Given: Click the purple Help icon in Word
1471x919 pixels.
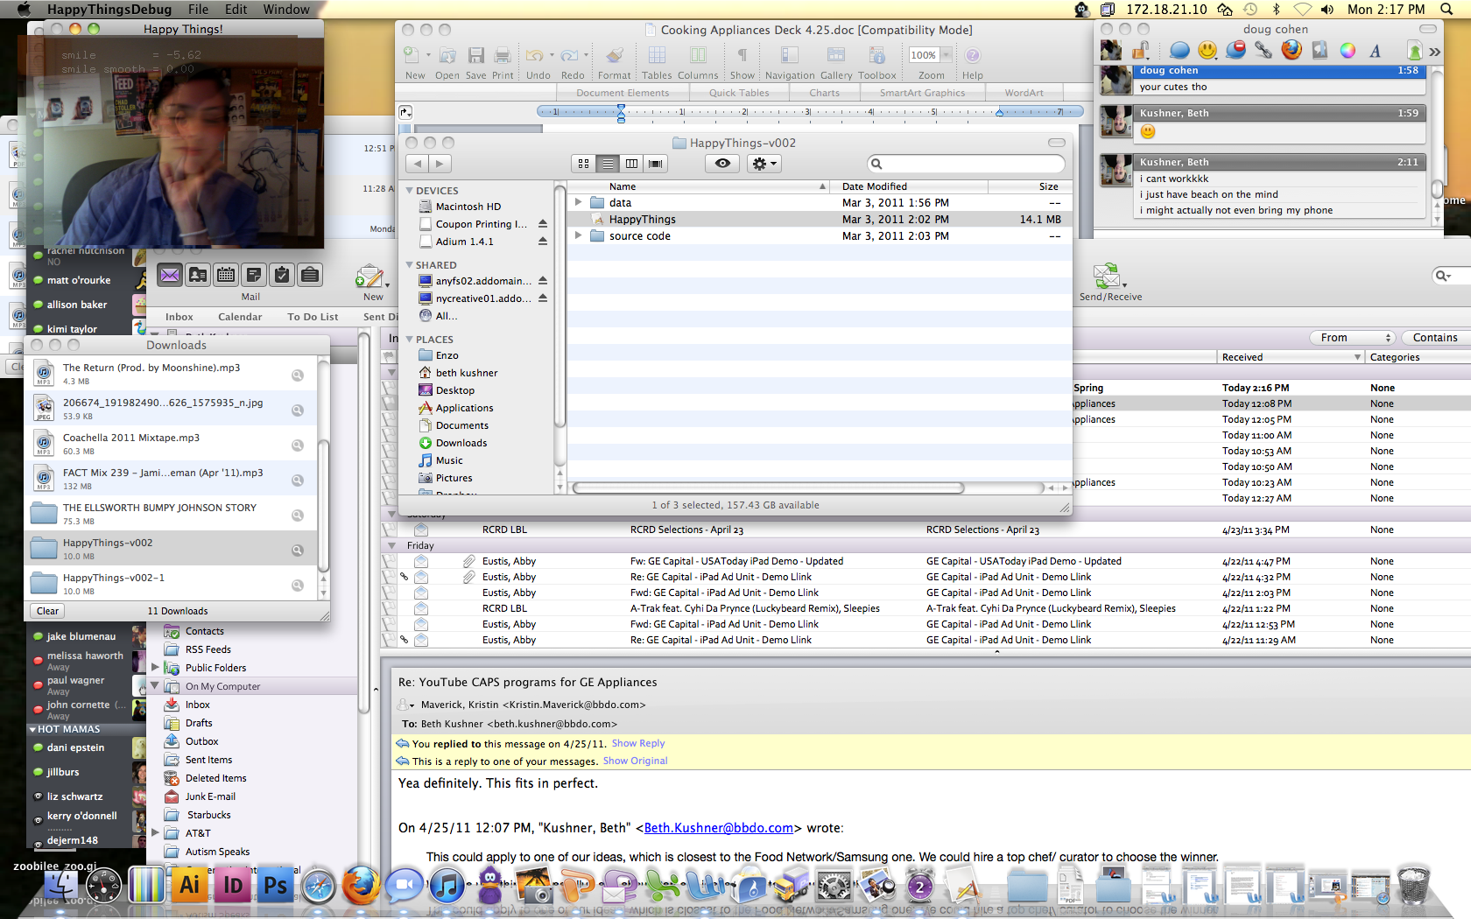Looking at the screenshot, I should [972, 55].
